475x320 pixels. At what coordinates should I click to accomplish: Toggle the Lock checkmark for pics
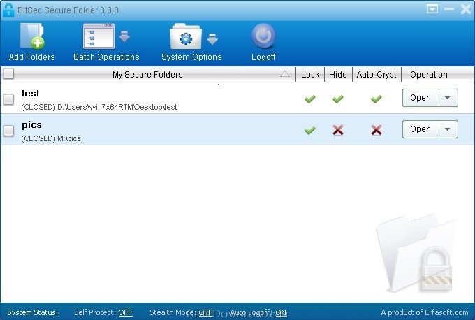pyautogui.click(x=310, y=130)
